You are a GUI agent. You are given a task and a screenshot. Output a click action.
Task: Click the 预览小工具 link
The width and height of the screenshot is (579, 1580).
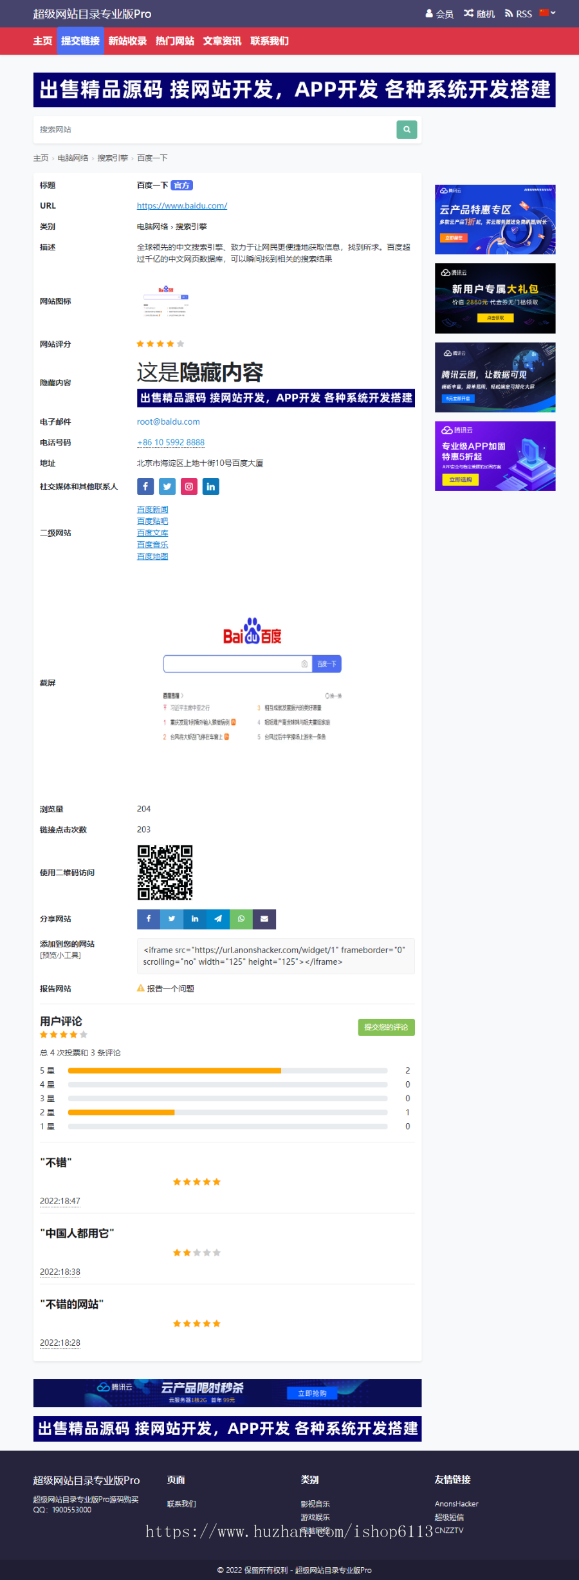point(60,955)
